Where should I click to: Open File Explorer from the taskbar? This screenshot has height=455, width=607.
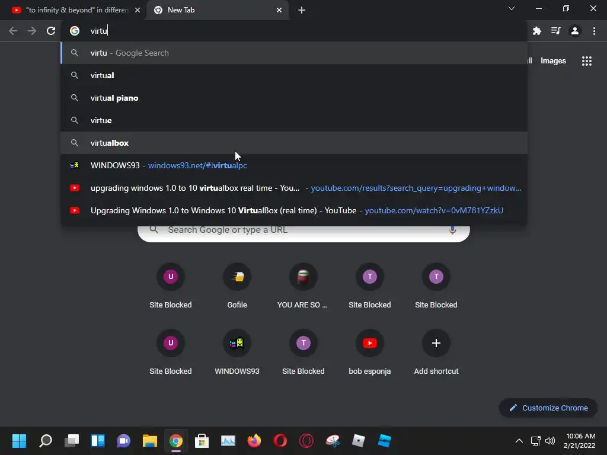tap(150, 441)
